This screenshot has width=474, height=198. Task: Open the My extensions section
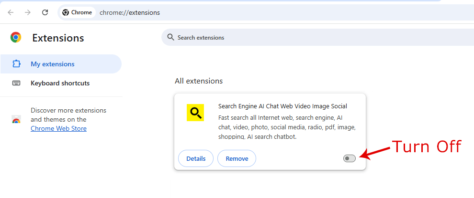53,64
